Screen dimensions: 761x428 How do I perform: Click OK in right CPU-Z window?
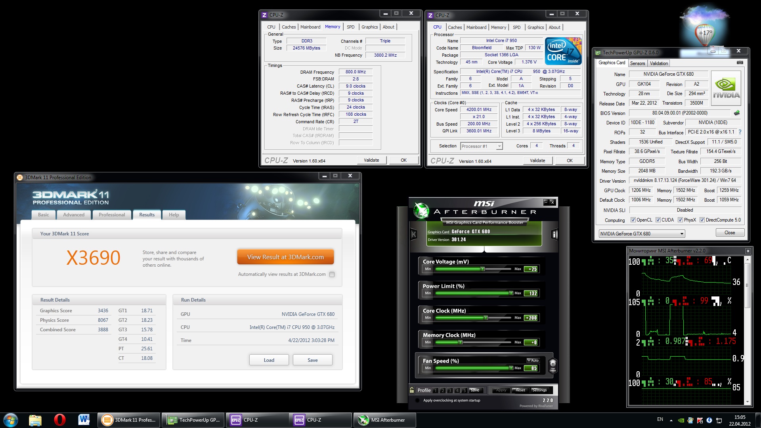(570, 160)
